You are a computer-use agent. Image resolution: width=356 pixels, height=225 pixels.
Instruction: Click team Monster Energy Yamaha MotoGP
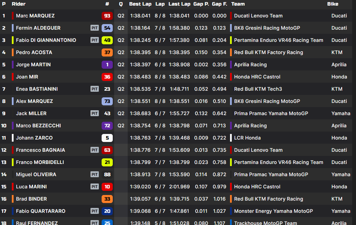point(274,211)
